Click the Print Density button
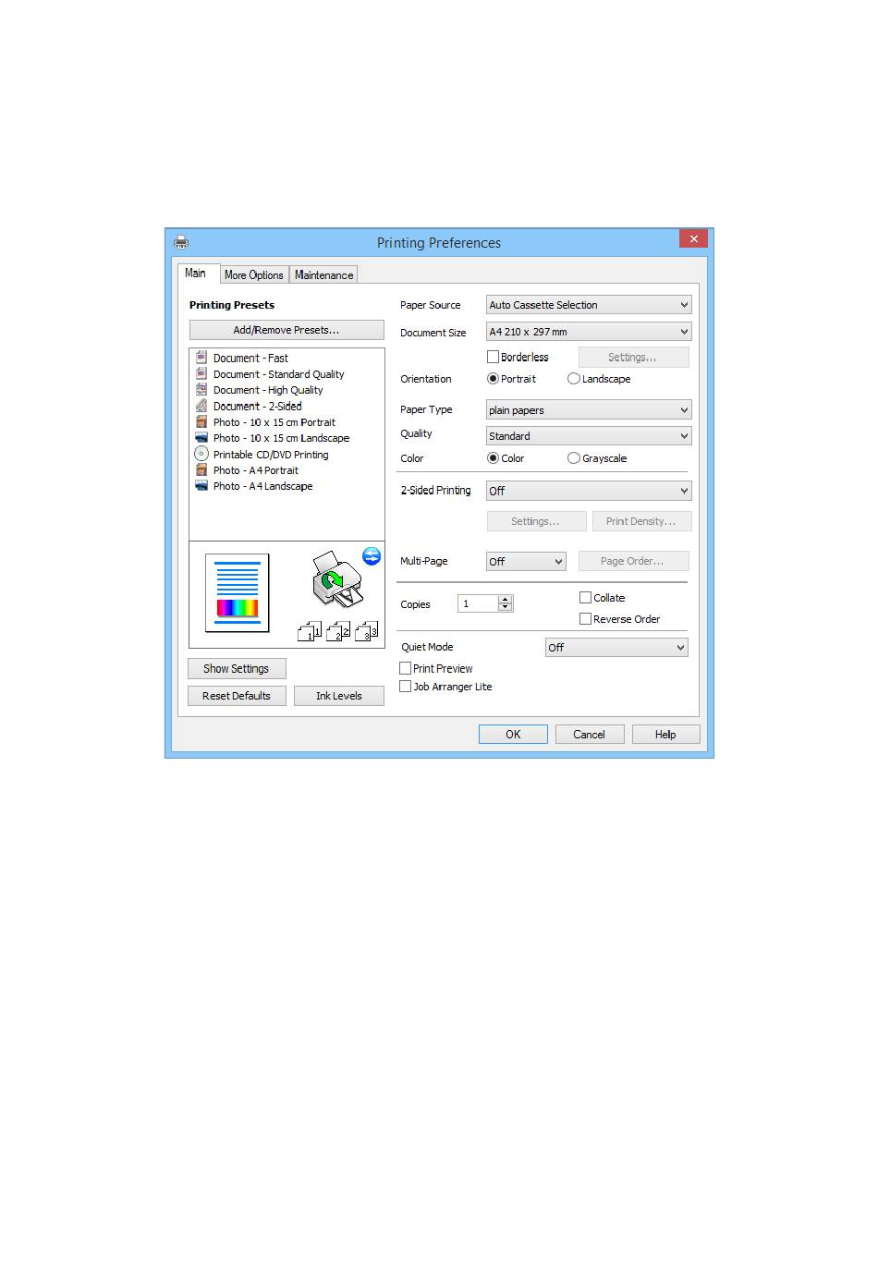Screen dimensions: 878x1266 click(x=641, y=521)
